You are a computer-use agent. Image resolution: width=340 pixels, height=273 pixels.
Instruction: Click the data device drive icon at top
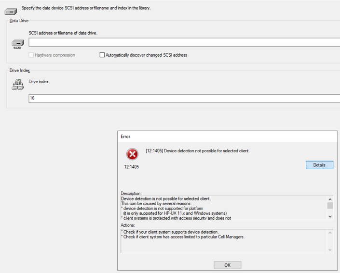11,11
